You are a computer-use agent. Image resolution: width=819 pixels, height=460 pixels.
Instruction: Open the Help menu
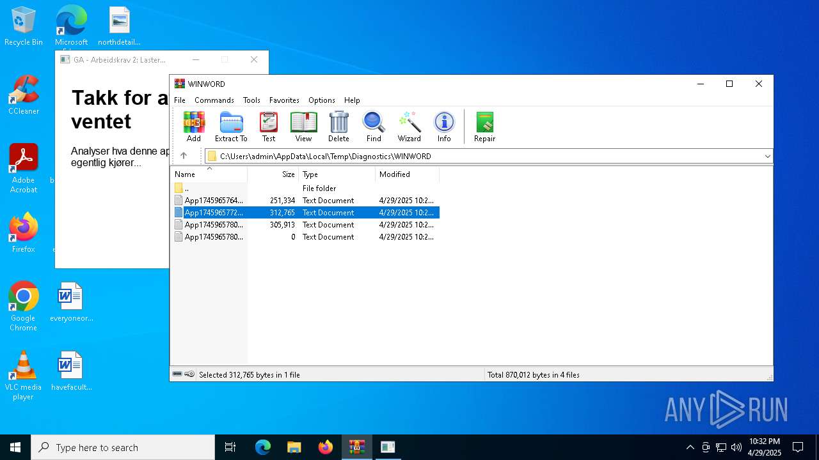pos(352,100)
